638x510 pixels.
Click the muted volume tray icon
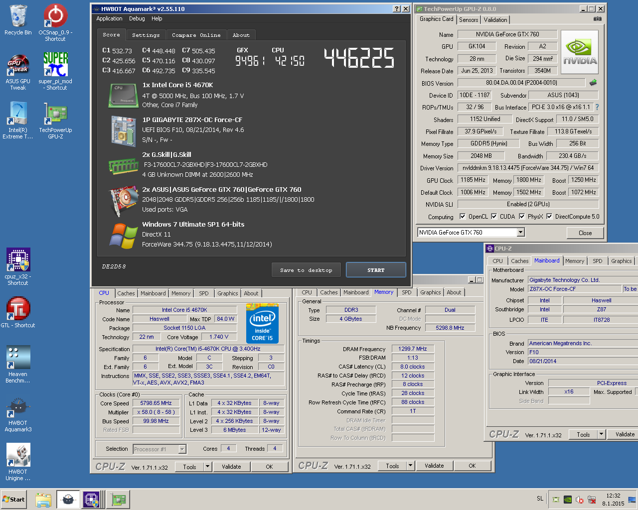tap(580, 500)
